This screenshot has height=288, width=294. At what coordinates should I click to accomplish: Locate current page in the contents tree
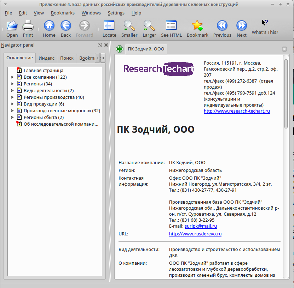(x=109, y=26)
